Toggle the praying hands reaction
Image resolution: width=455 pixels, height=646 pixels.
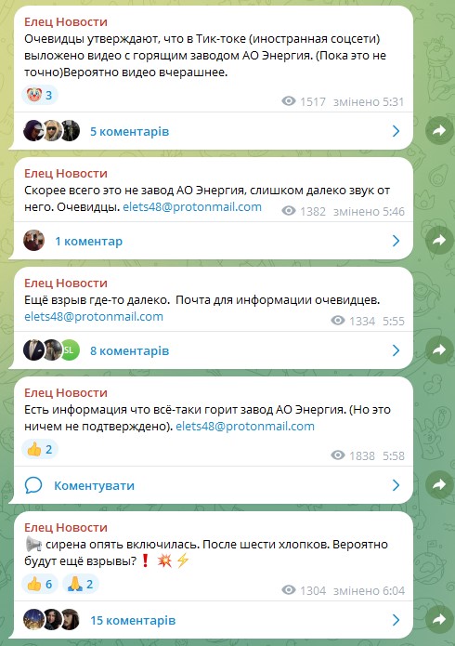(81, 584)
